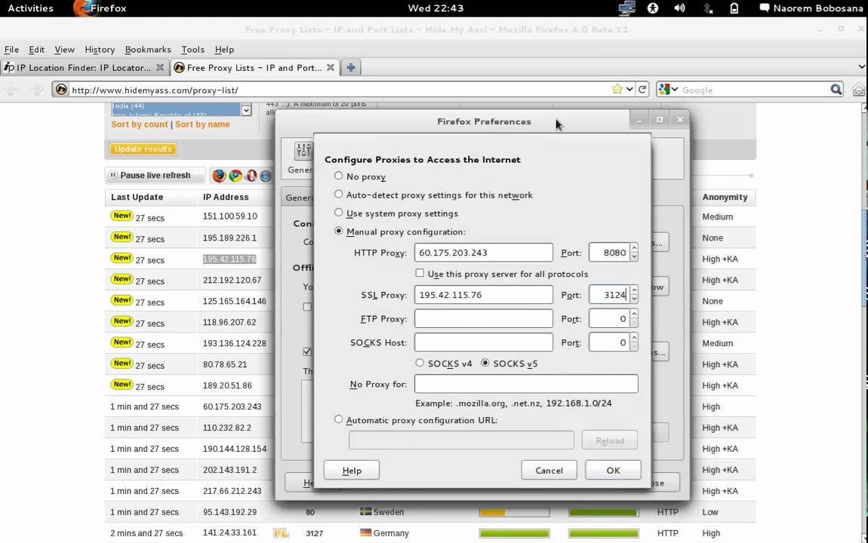Increase the SOCKS Host port with up arrow

coord(634,338)
